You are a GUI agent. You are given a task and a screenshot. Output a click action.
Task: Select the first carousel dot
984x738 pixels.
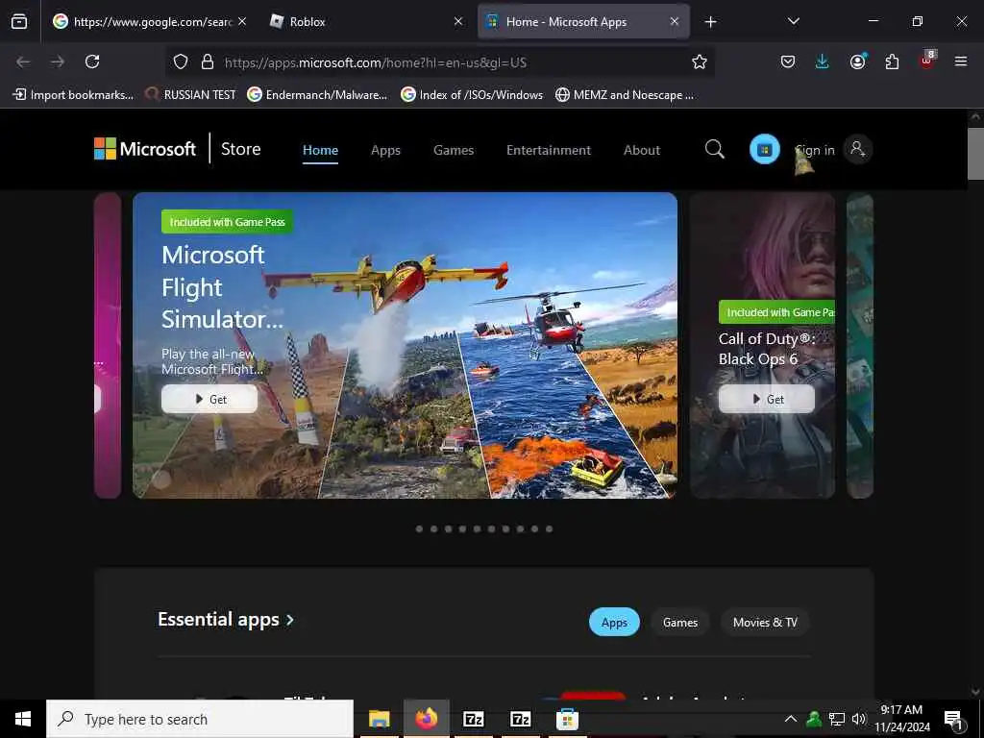(x=419, y=529)
